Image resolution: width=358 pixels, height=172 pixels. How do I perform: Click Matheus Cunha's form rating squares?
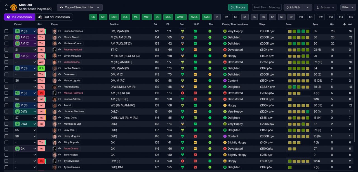click(x=299, y=43)
